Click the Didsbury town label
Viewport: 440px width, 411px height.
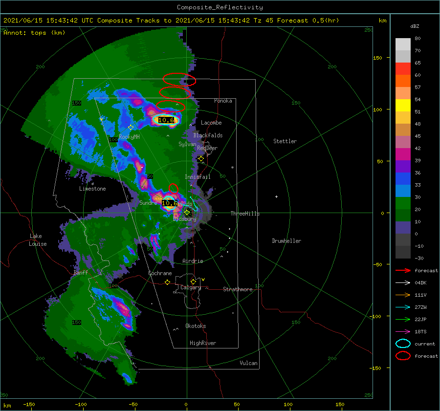click(x=185, y=219)
